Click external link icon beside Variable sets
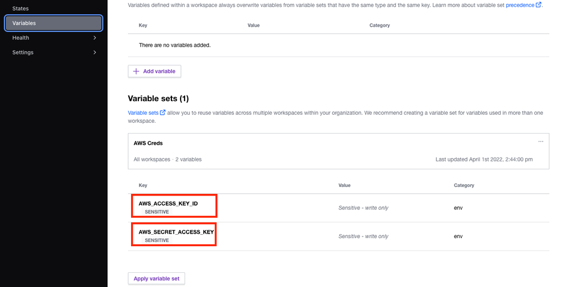Viewport: 569px width, 287px height. click(163, 113)
